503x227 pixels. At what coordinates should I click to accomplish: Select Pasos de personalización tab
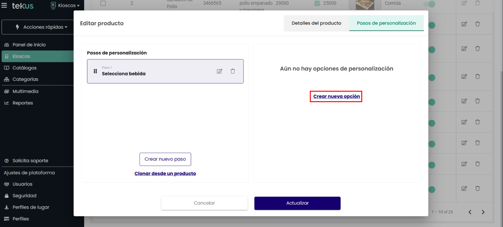(386, 23)
